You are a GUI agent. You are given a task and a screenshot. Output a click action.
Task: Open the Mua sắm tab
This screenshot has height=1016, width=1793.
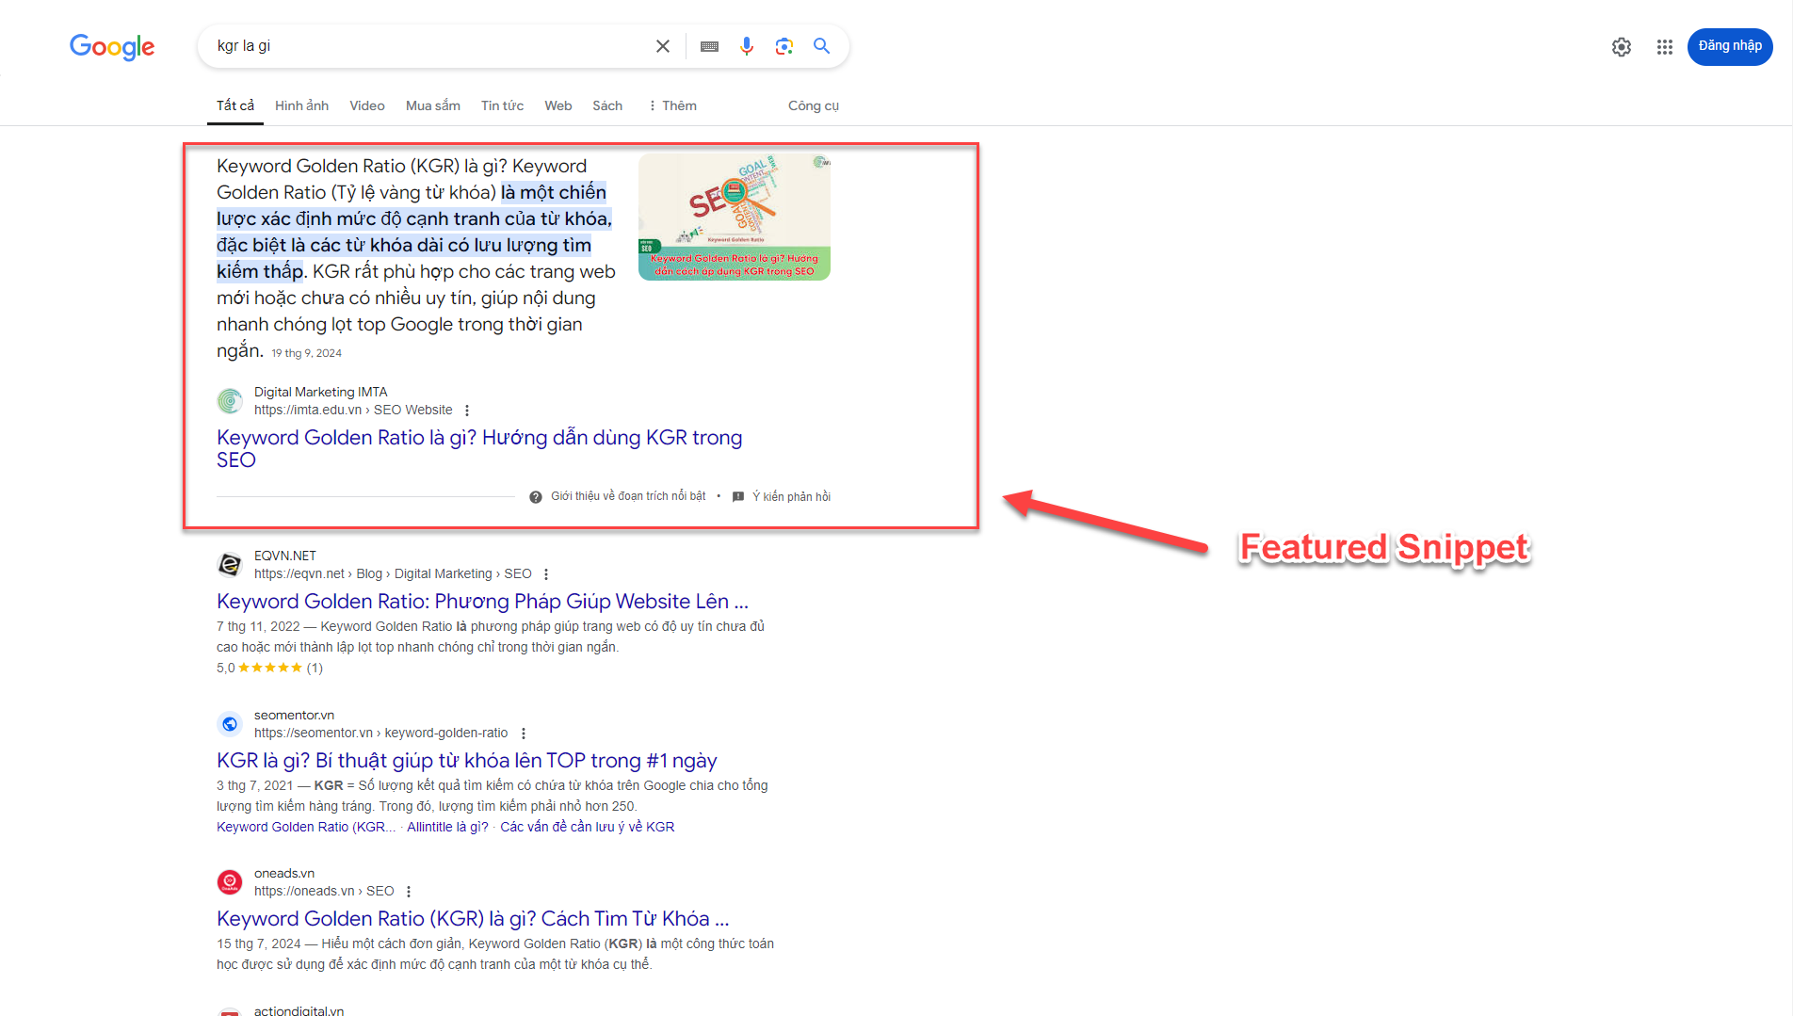point(433,105)
